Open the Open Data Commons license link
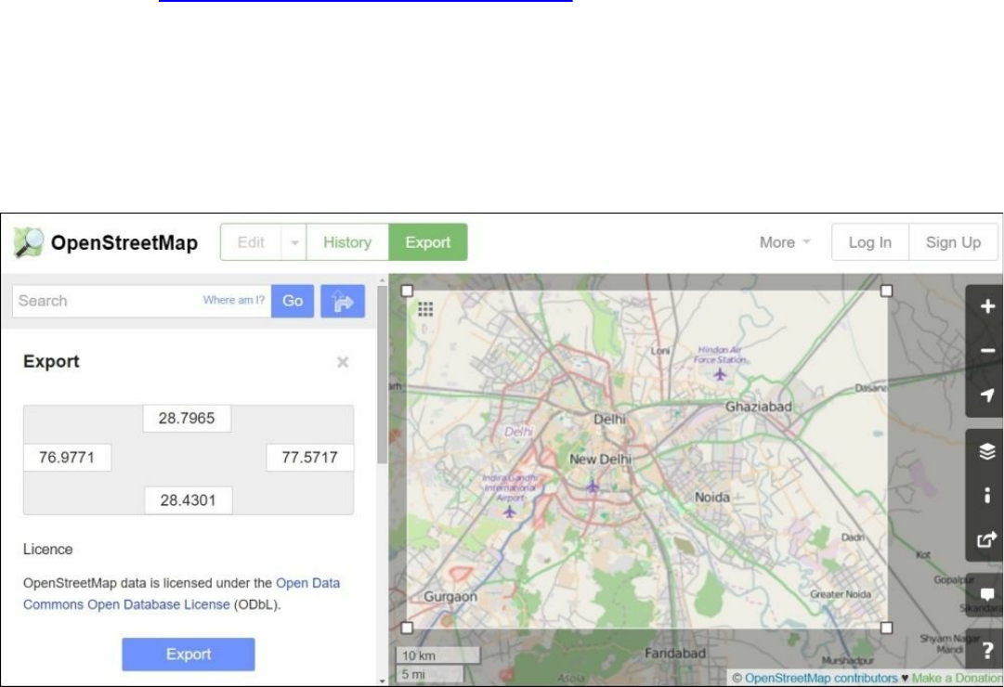This screenshot has height=687, width=1004. coord(181,593)
